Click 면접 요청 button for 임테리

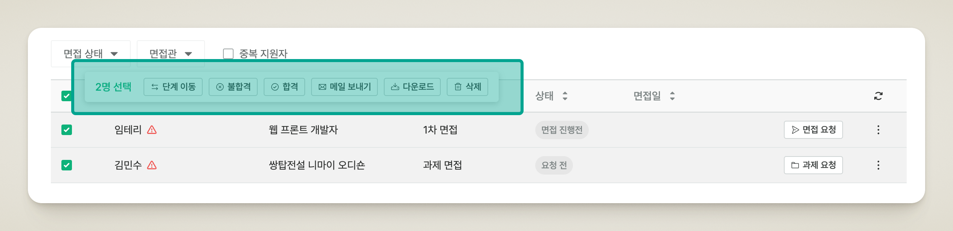coord(813,130)
